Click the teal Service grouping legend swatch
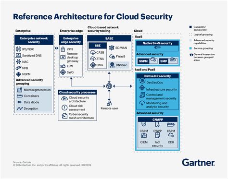 pyautogui.click(x=190, y=48)
